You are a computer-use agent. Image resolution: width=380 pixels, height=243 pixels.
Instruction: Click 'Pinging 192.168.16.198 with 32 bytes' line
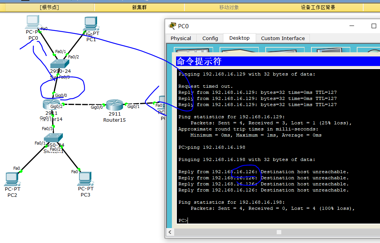(247, 159)
